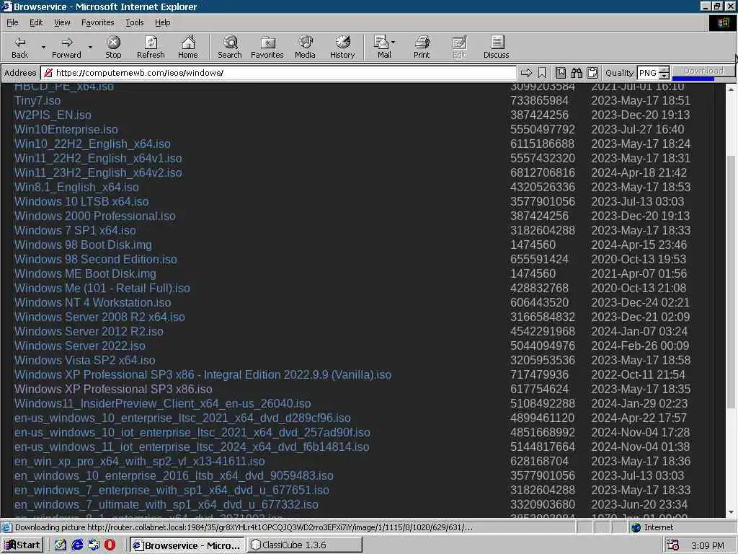Open the Media pane
This screenshot has width=738, height=554.
tap(305, 47)
